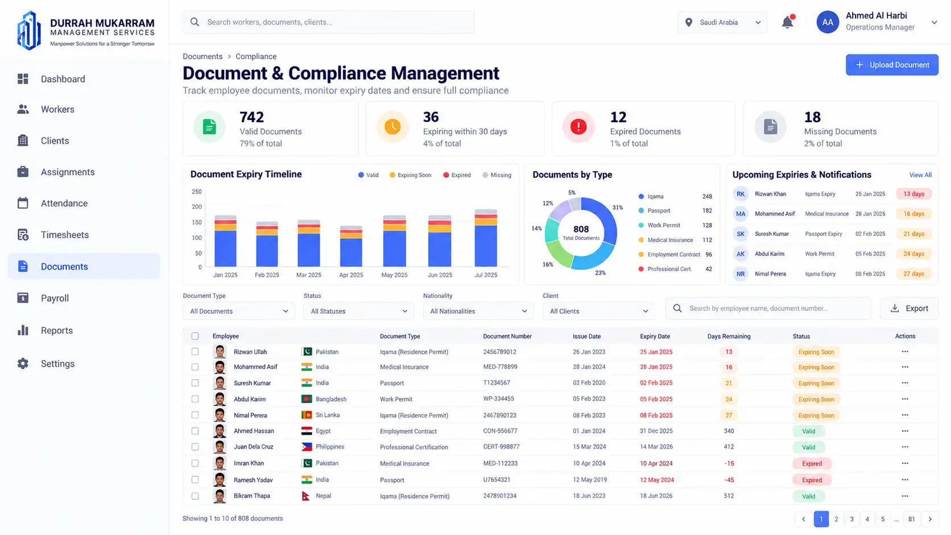Click the Clients building icon
The image size is (951, 535).
(x=23, y=140)
